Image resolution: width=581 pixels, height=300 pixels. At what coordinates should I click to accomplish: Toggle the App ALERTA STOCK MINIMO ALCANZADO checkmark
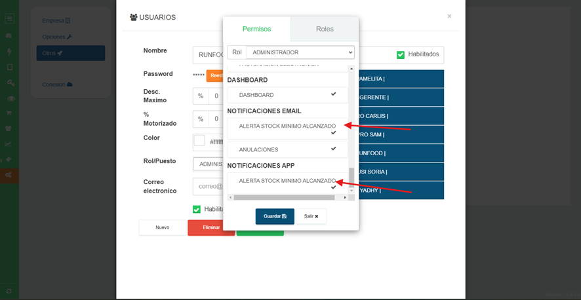(334, 187)
